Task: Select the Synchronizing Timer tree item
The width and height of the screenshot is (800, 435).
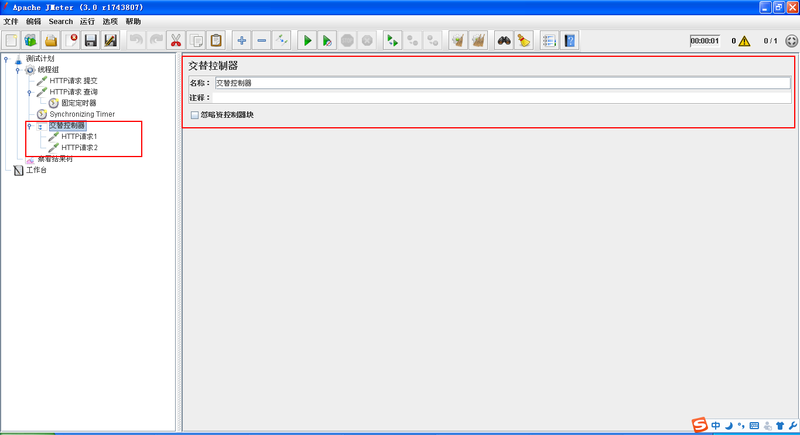Action: (x=82, y=114)
